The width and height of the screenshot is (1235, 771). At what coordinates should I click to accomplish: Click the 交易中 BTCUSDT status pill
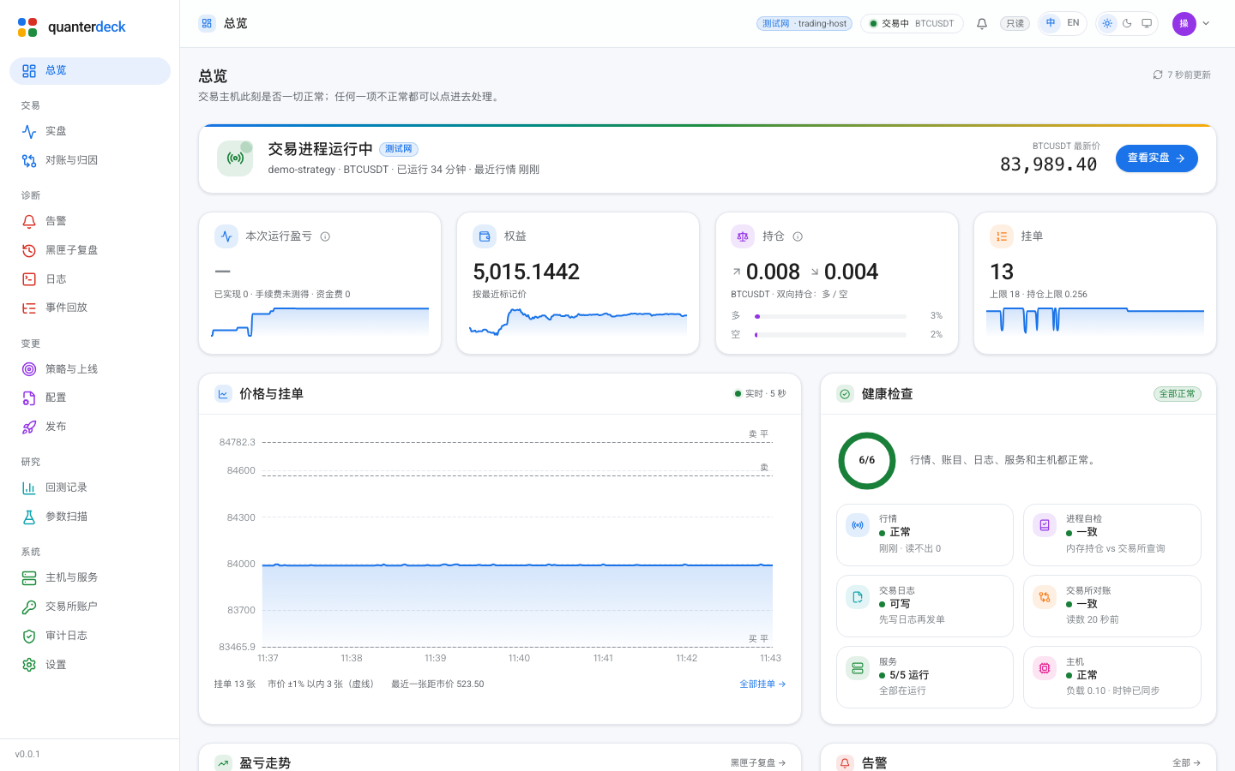pos(912,24)
